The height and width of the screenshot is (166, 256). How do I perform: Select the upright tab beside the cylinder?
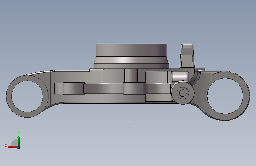pos(187,56)
